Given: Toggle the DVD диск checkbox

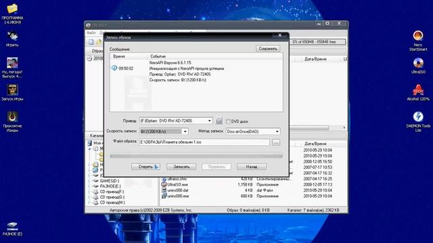Looking at the screenshot, I should pos(228,122).
